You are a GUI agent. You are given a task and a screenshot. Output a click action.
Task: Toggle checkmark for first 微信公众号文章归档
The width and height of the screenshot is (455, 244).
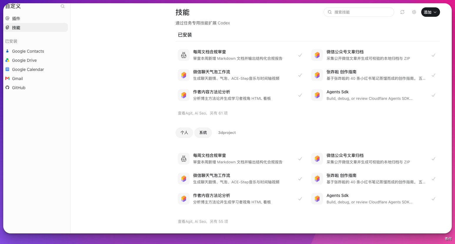[434, 55]
